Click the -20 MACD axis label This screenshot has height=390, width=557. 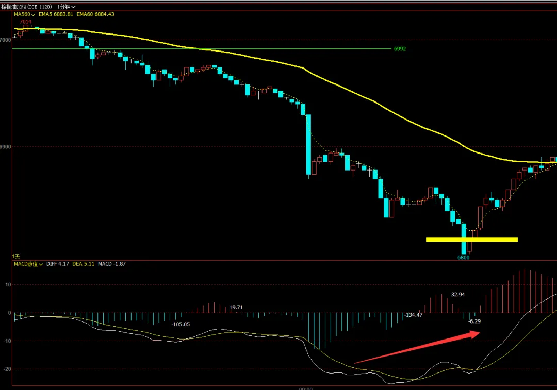point(7,369)
